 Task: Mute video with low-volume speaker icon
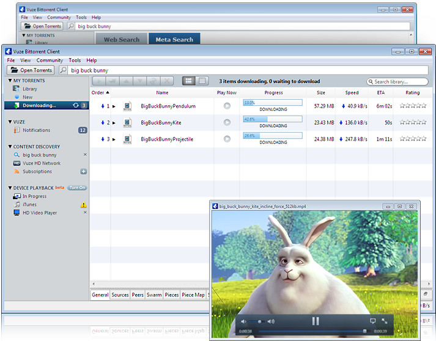(243, 321)
